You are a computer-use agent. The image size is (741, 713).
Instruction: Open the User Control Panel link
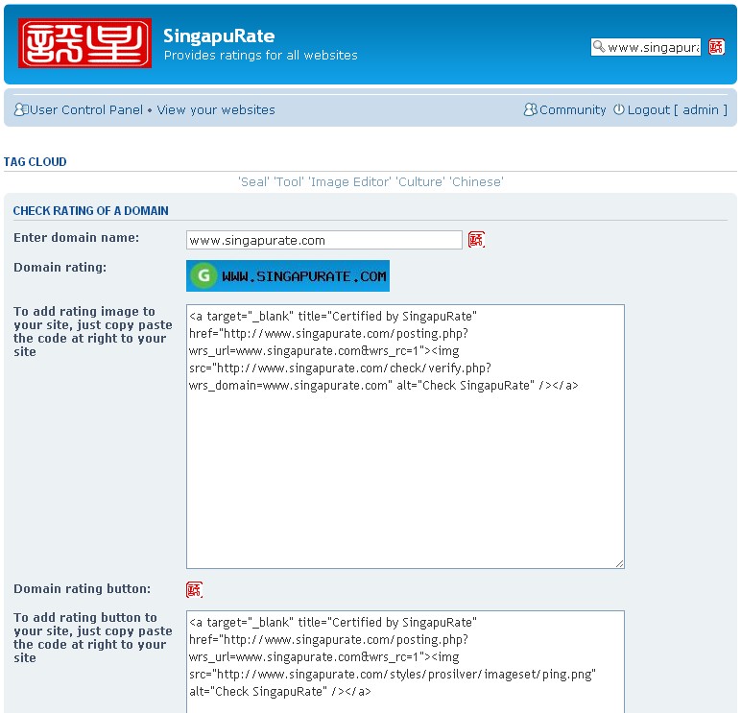tap(86, 109)
